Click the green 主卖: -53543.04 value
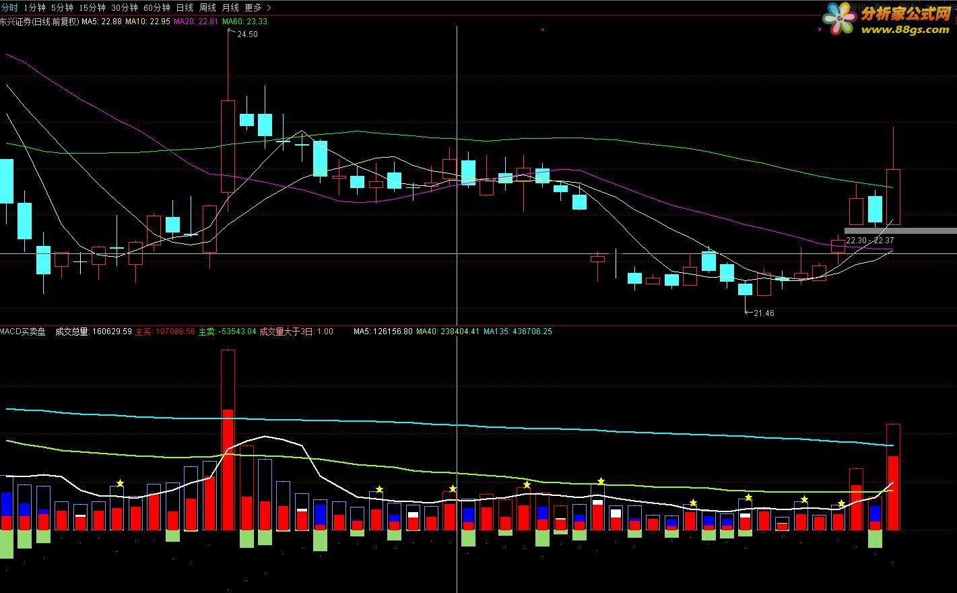 (227, 332)
